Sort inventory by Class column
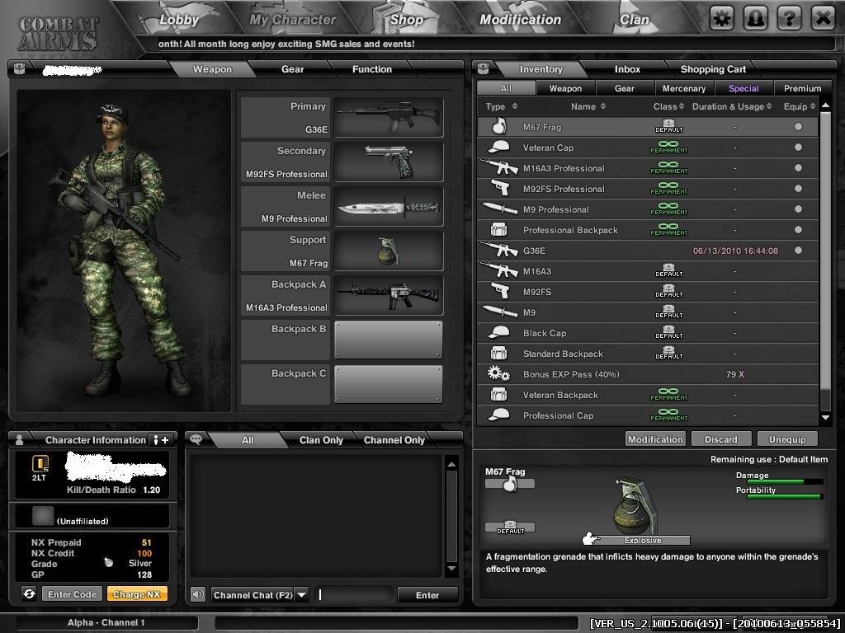The image size is (845, 633). tap(668, 106)
